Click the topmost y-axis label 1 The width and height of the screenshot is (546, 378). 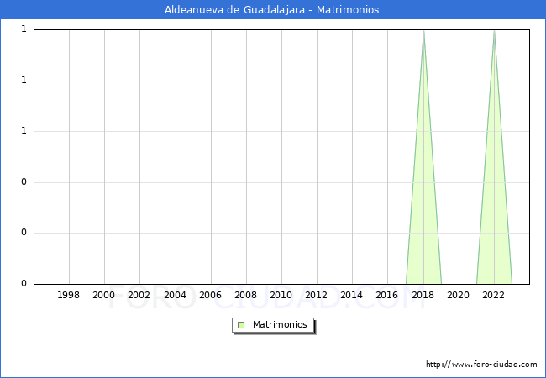click(x=24, y=29)
